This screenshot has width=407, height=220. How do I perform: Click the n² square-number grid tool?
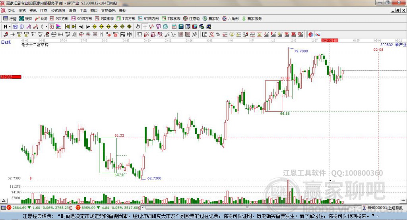coord(68,34)
